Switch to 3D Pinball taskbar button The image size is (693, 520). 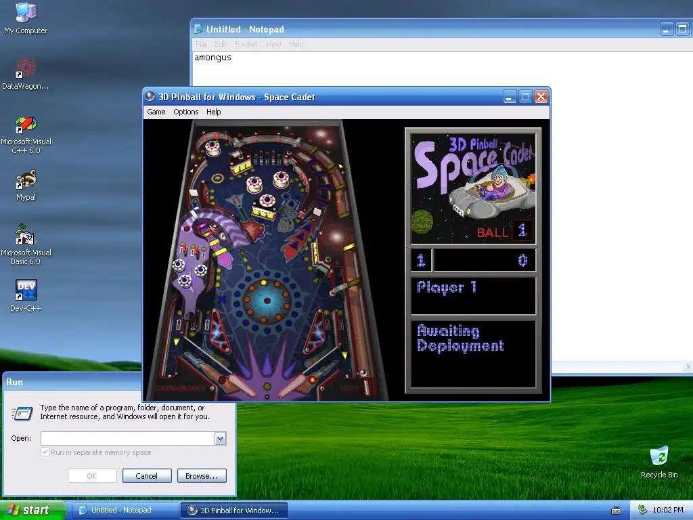coord(234,511)
